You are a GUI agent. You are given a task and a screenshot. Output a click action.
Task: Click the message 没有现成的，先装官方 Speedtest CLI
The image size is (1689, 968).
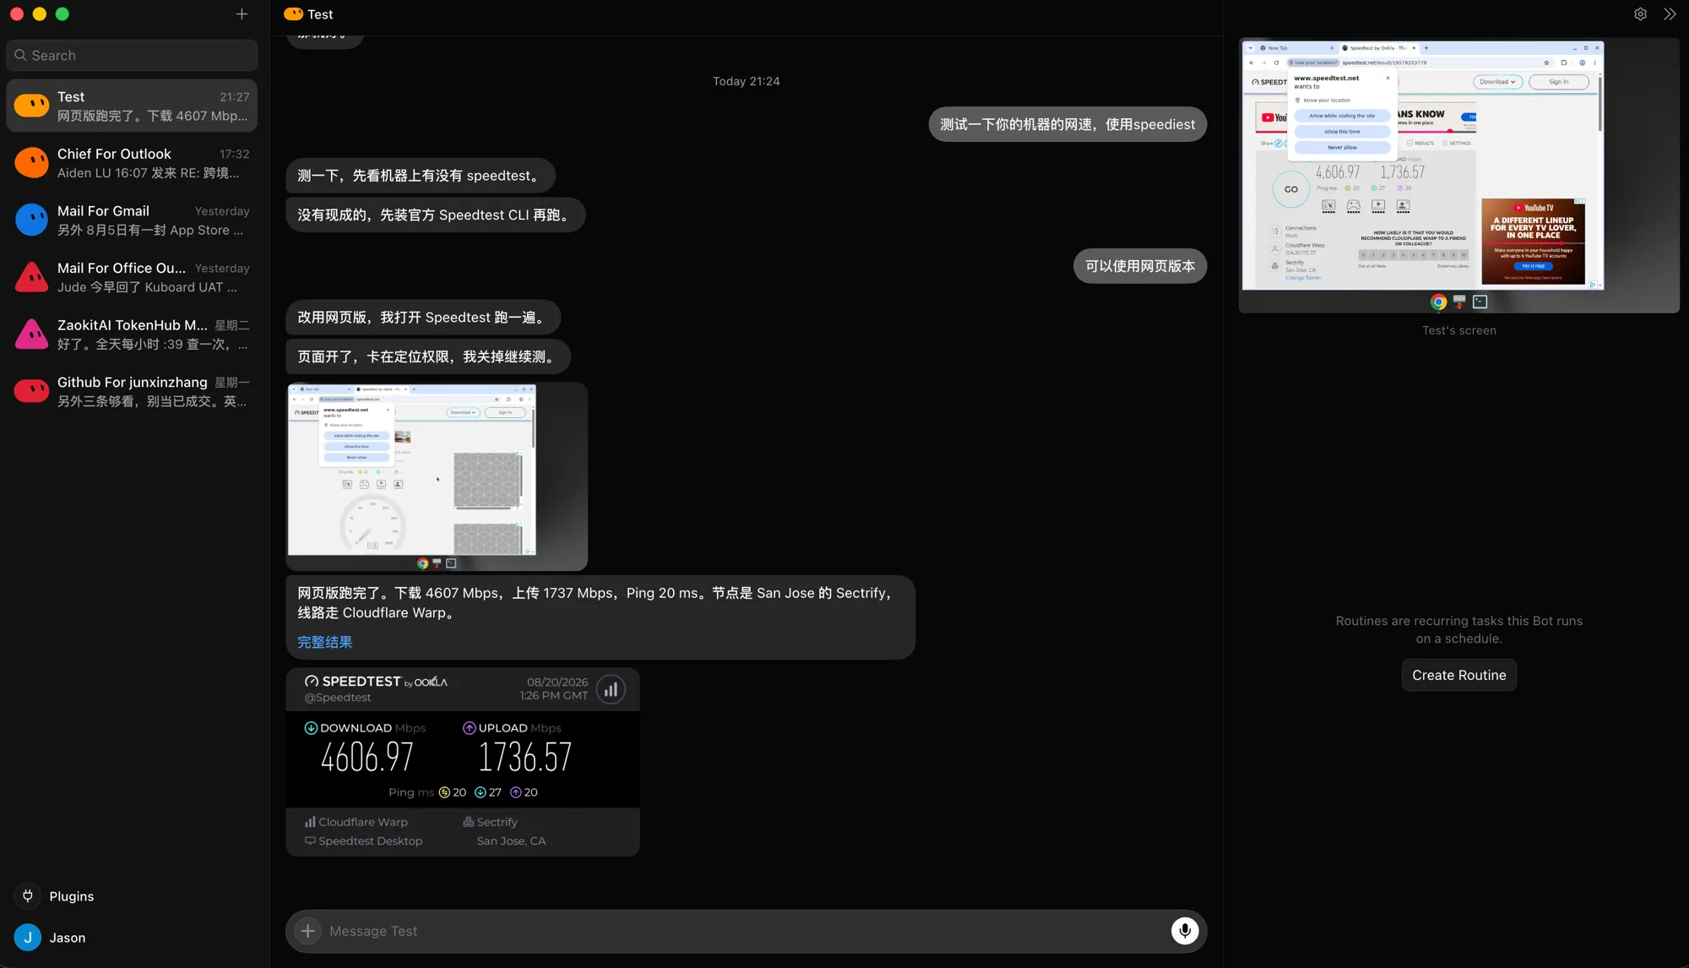pyautogui.click(x=436, y=215)
